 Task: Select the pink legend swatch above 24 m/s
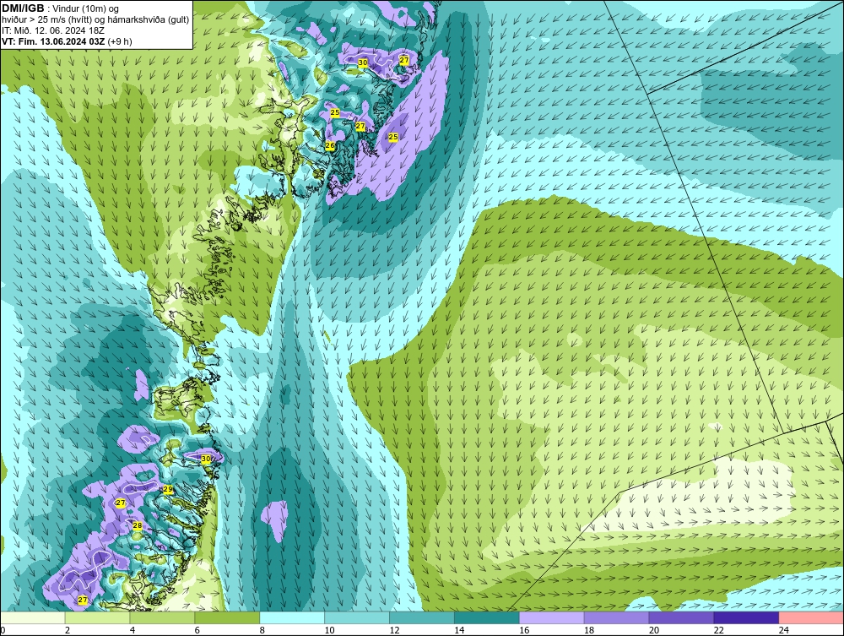click(x=811, y=617)
